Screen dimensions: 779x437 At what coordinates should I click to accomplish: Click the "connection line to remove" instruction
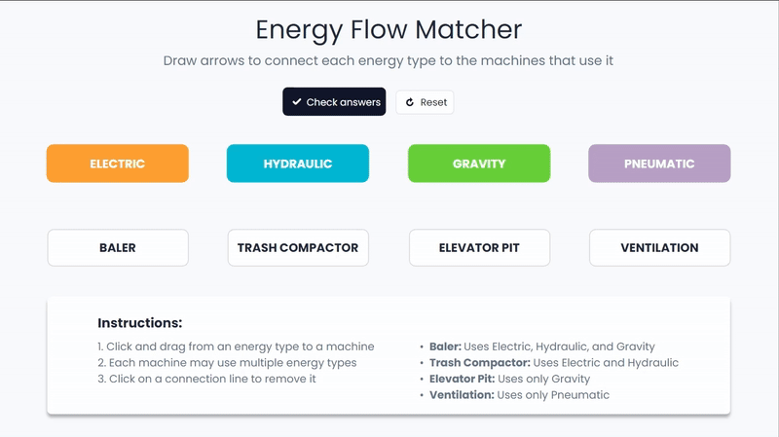(x=205, y=379)
